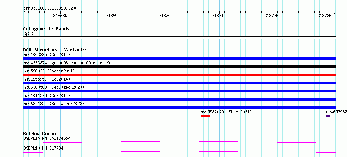Click the chr3:31867301..31873200 coordinate label
Screen dimensions: 347x157
50,9
